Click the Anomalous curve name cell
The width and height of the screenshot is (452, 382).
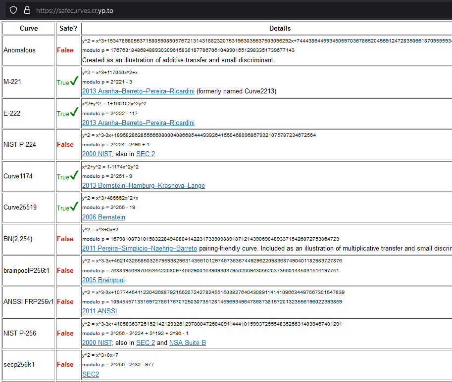point(29,50)
